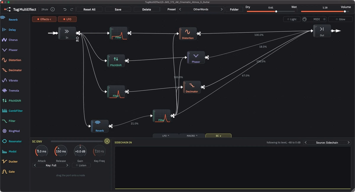
Task: Click the Key Freq knob showing 120 Hz
Action: click(99, 151)
